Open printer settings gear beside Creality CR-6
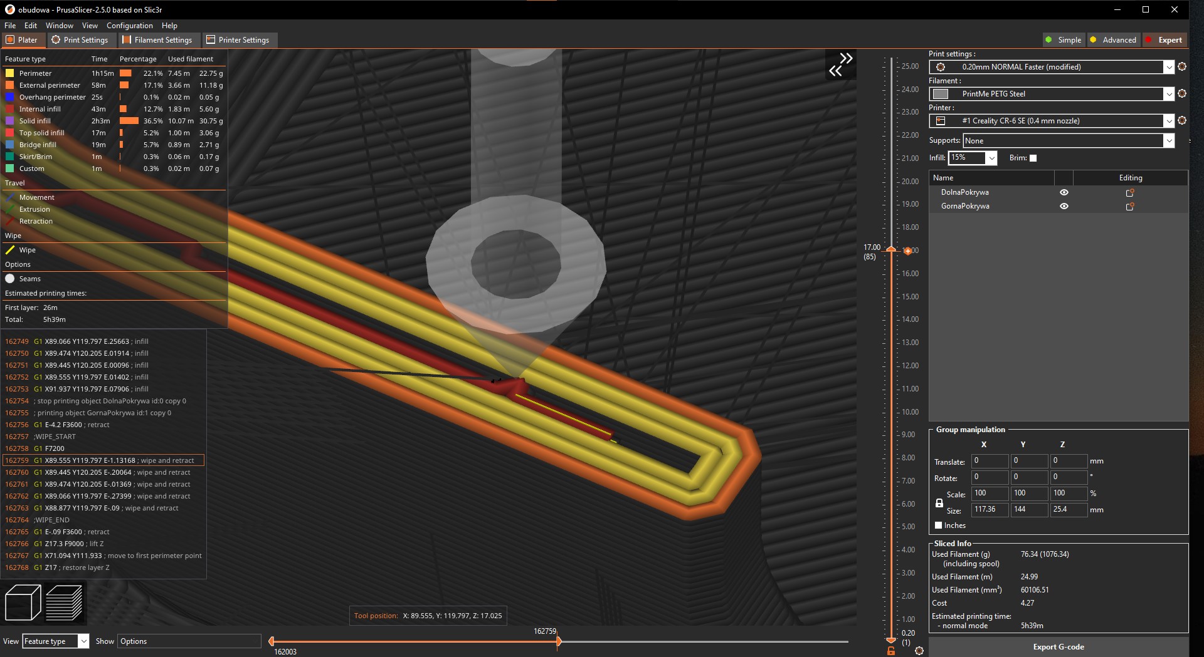The height and width of the screenshot is (657, 1204). tap(1182, 120)
